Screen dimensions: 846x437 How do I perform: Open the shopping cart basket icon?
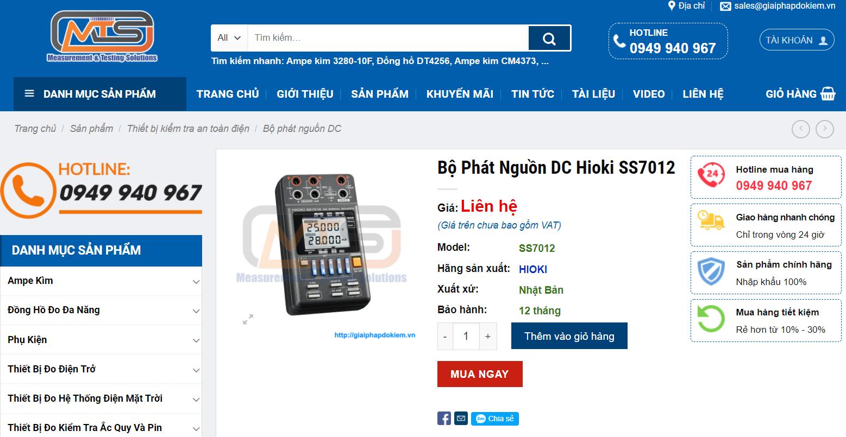pos(828,94)
